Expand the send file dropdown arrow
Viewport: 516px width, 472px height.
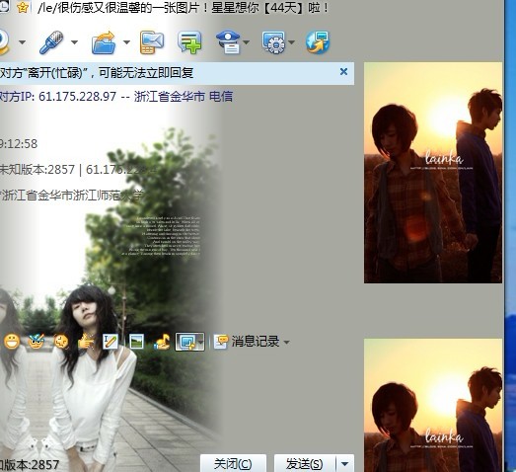tap(126, 42)
